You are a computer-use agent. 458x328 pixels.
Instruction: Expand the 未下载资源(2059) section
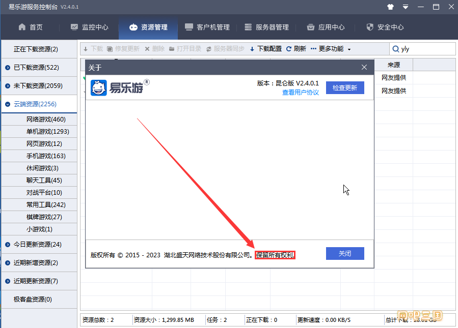tap(8, 86)
